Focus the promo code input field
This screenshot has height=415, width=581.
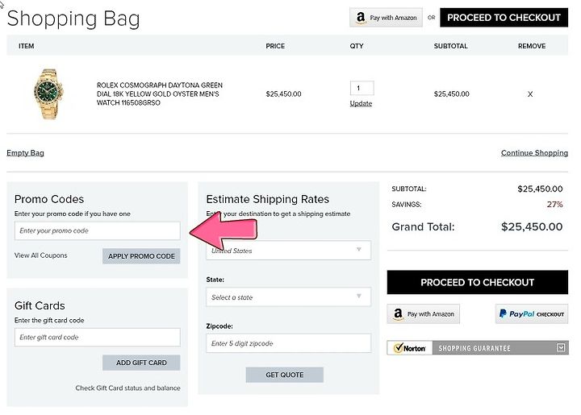coord(98,230)
